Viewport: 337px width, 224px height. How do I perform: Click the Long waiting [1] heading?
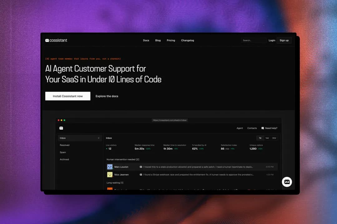click(115, 183)
